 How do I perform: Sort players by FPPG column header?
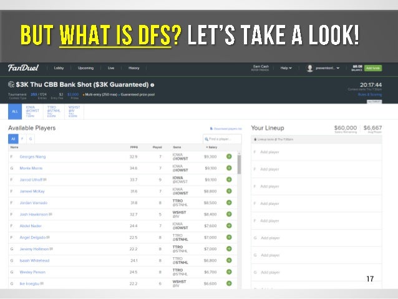point(134,147)
